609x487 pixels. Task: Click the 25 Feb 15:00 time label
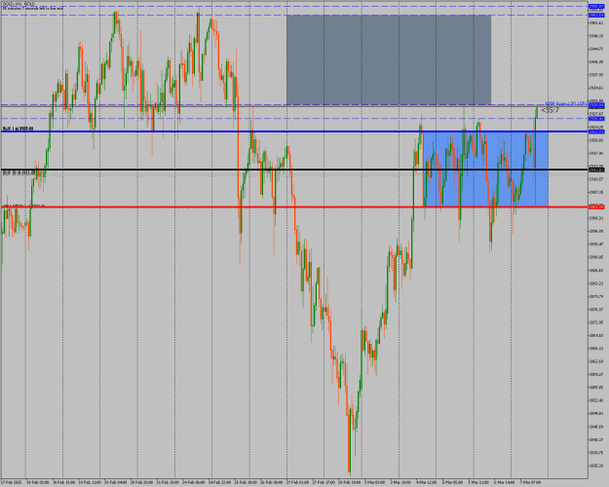click(x=246, y=482)
